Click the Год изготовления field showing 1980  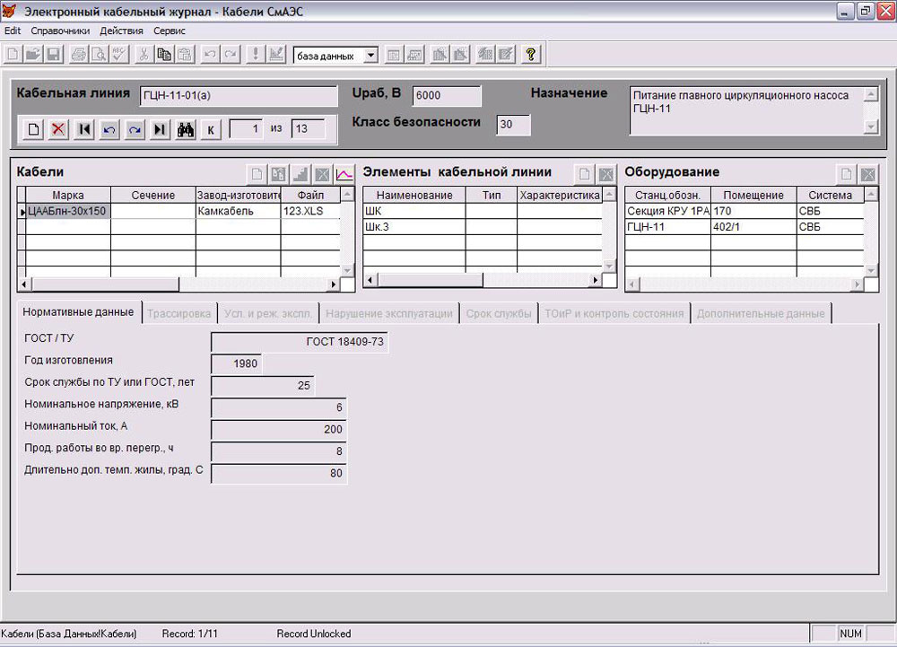237,363
